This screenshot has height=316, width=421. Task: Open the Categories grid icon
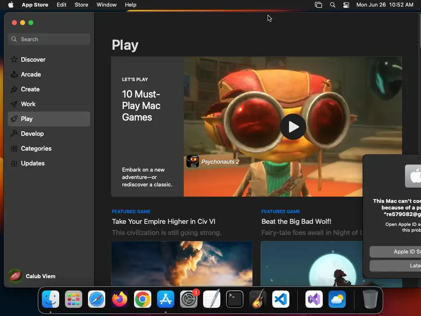[x=14, y=148]
